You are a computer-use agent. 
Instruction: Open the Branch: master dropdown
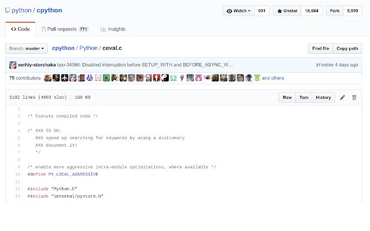coord(27,49)
